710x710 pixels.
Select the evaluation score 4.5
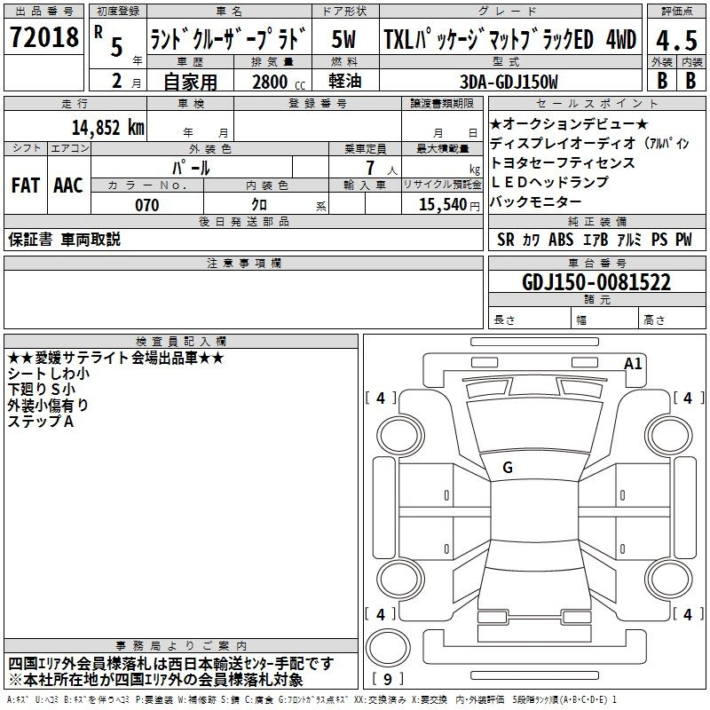(x=676, y=40)
